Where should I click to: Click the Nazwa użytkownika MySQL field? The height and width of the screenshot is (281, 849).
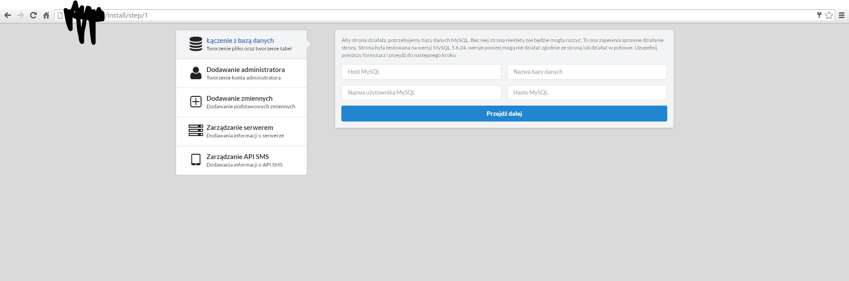pos(421,93)
